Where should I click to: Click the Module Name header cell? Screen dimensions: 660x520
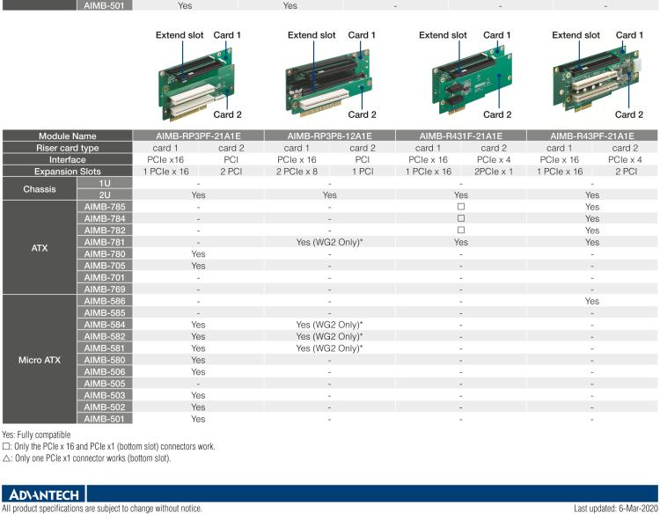click(x=67, y=136)
